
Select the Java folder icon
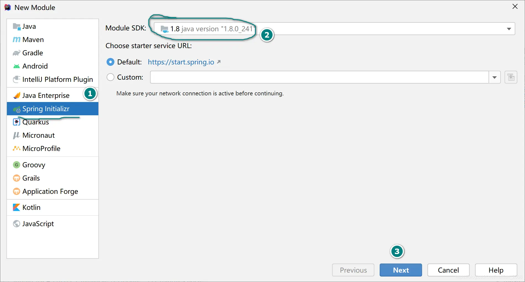click(x=17, y=27)
